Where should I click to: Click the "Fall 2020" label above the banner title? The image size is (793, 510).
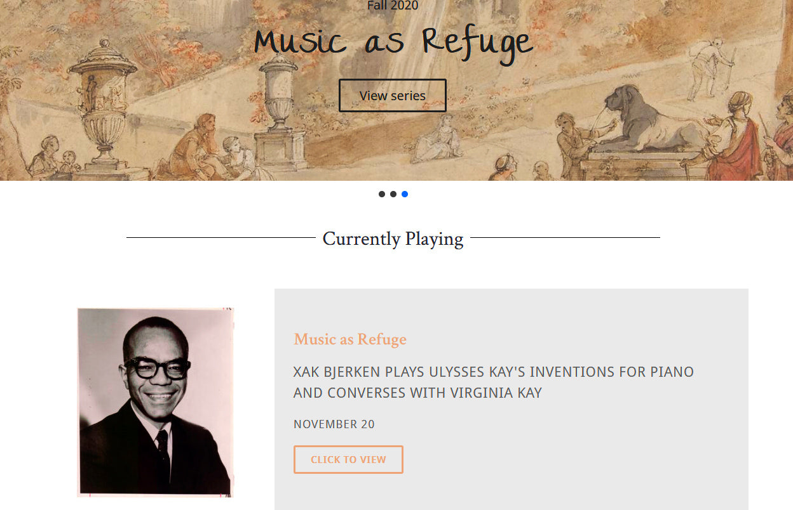coord(392,6)
